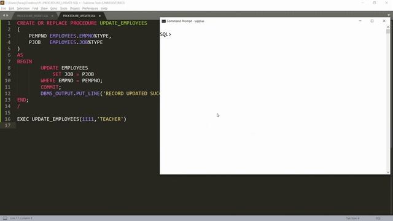The width and height of the screenshot is (393, 221).
Task: Maximize the Command Prompt window
Action: [x=372, y=21]
